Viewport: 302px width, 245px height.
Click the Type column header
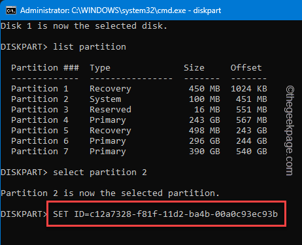(x=100, y=68)
